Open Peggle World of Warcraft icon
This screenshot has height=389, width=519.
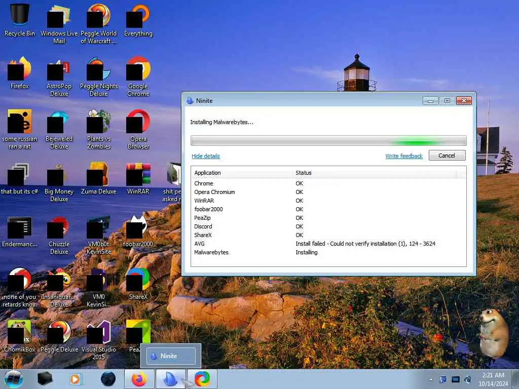click(x=99, y=24)
